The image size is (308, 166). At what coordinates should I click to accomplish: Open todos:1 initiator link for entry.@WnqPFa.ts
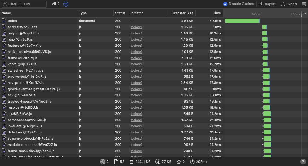click(136, 27)
